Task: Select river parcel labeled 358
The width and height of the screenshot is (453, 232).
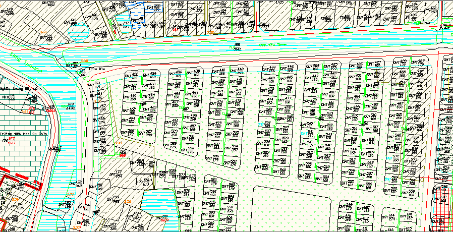Action: 70,106
